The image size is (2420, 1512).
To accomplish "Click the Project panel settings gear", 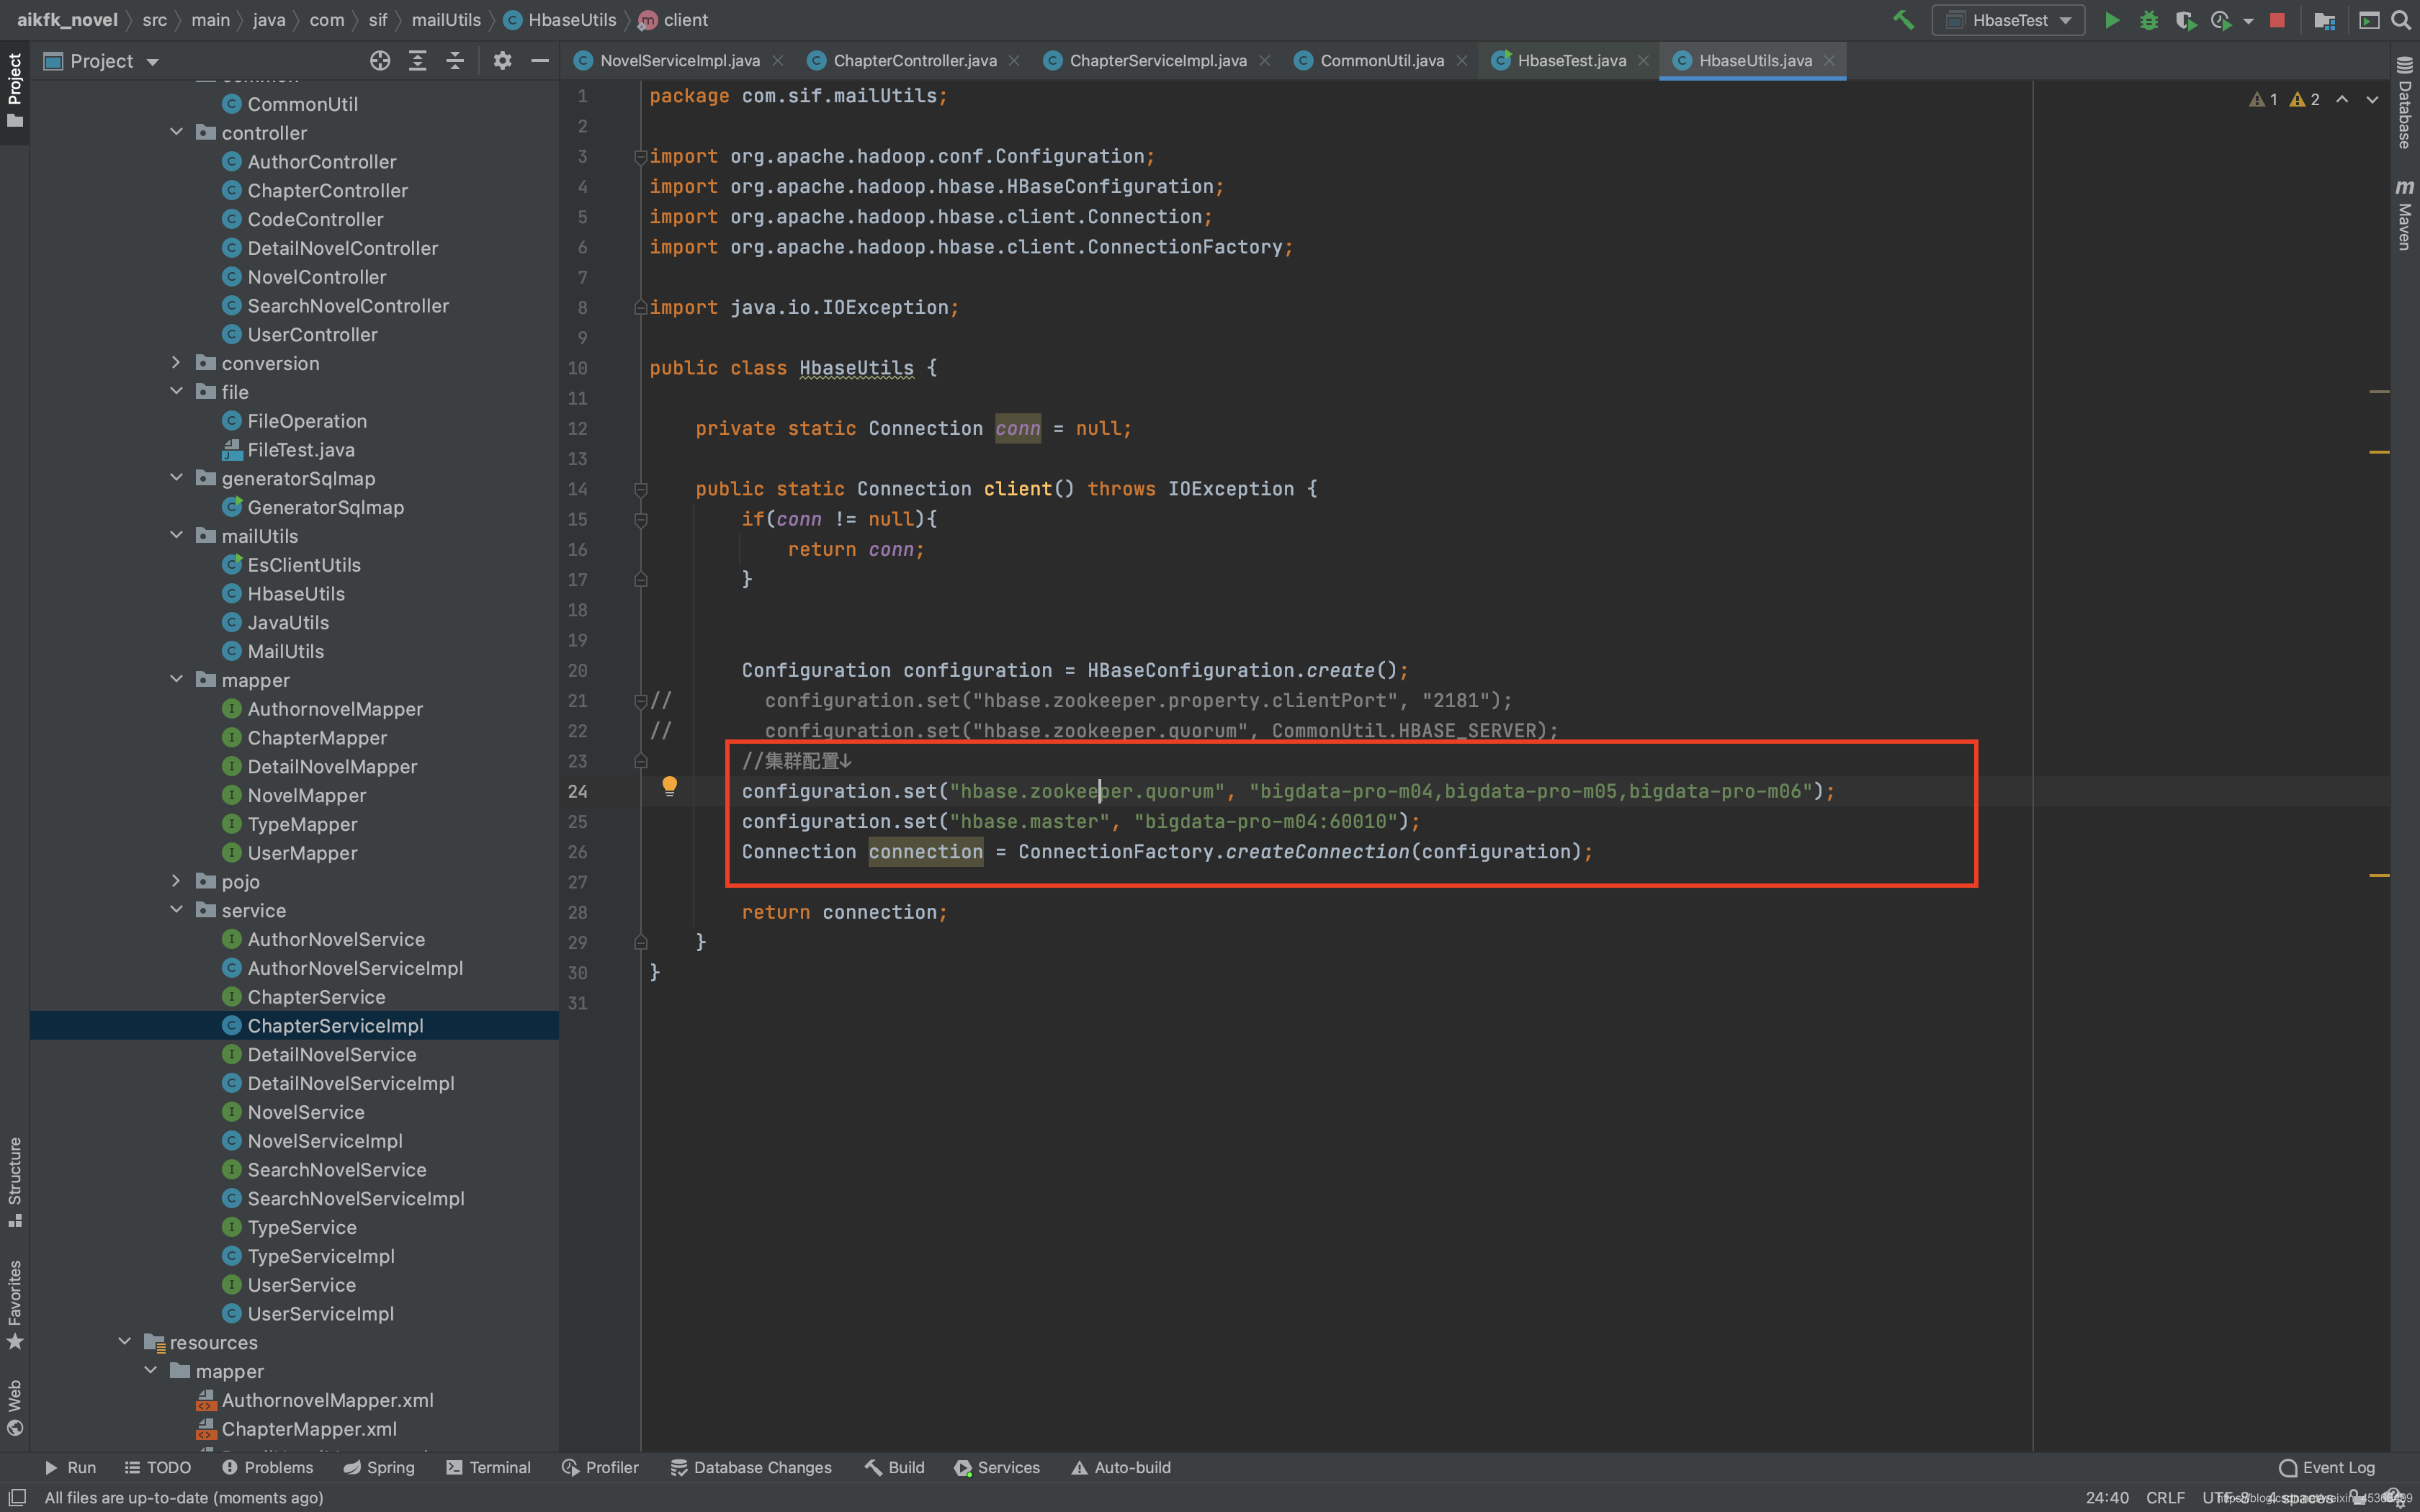I will click(x=502, y=61).
